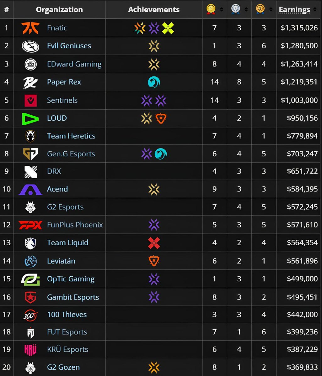The image size is (322, 376).
Task: Click Team Liquid's red achievement icon
Action: [x=154, y=243]
